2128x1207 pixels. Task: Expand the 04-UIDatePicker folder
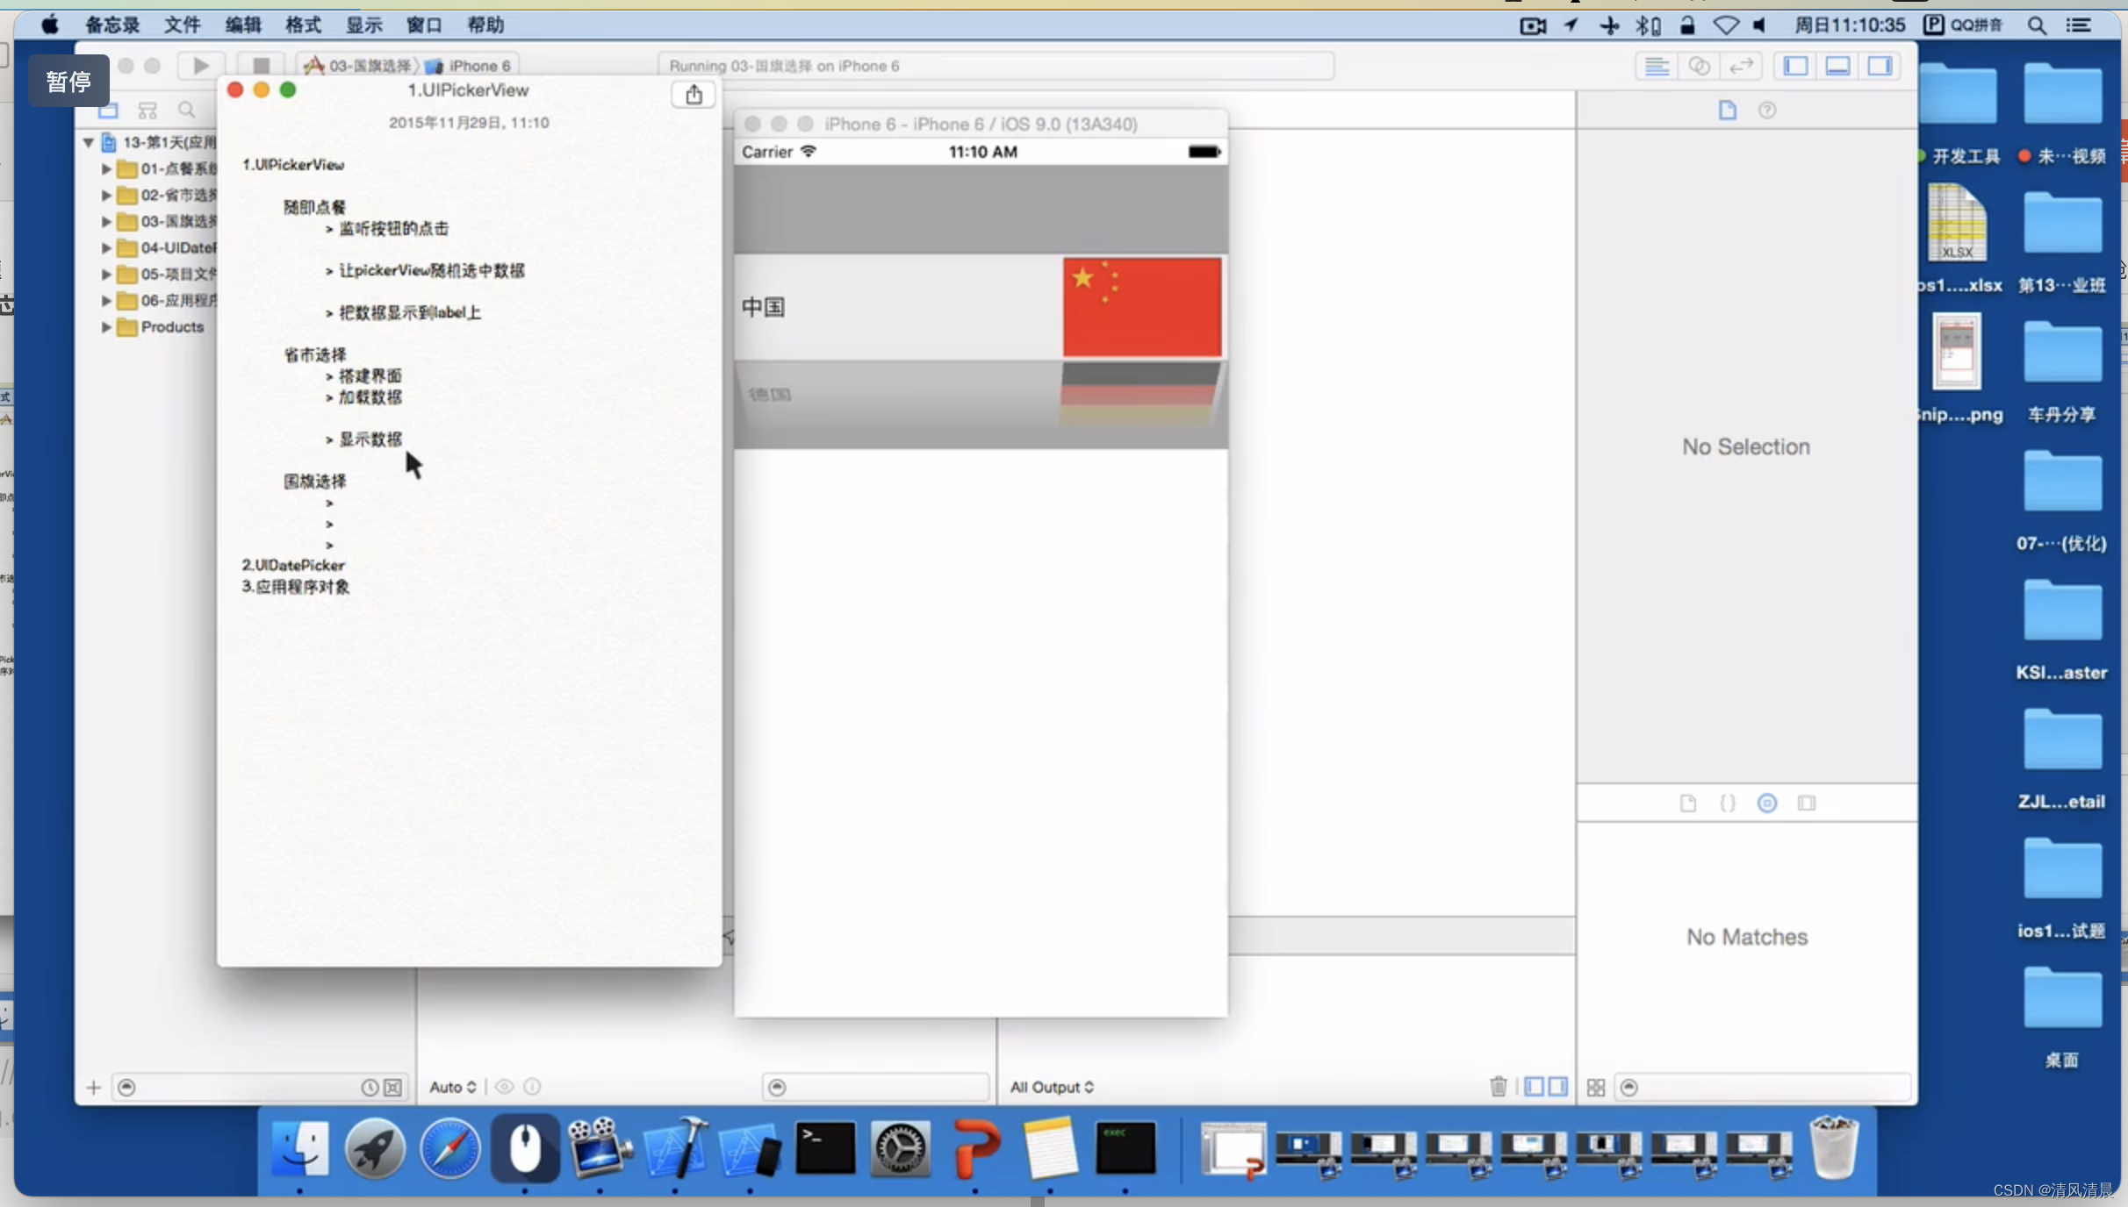(106, 247)
